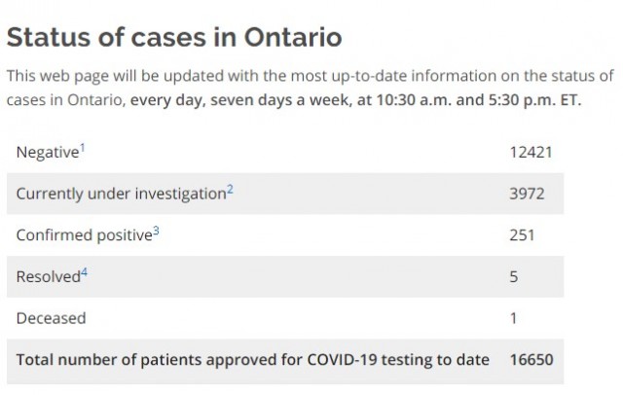Select the Negative row label
Viewport: 623px width, 395px height.
[x=48, y=153]
